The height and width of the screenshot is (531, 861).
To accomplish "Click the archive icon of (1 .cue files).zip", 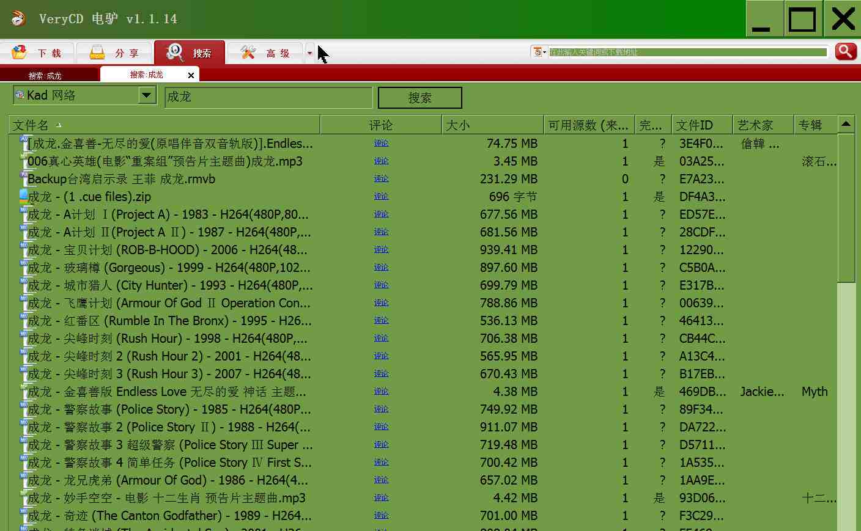I will tap(24, 196).
